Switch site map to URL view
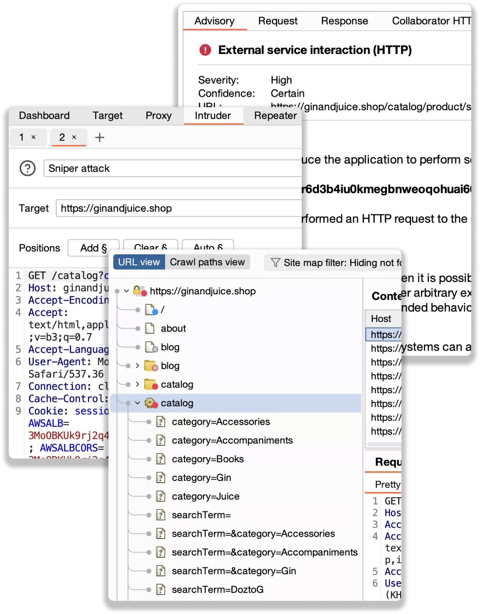 click(139, 262)
